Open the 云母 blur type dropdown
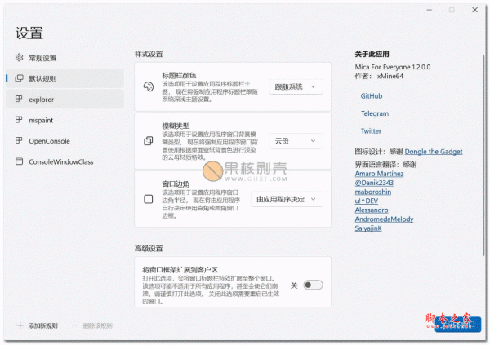 296,141
